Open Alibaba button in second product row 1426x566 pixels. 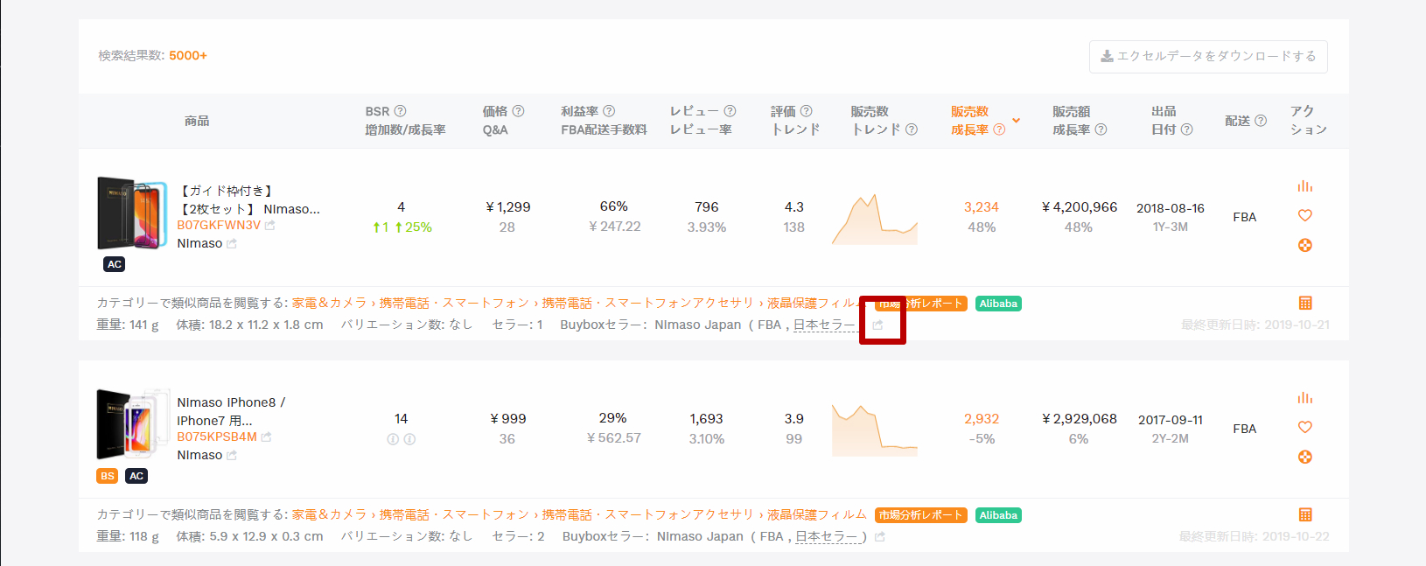pos(998,515)
